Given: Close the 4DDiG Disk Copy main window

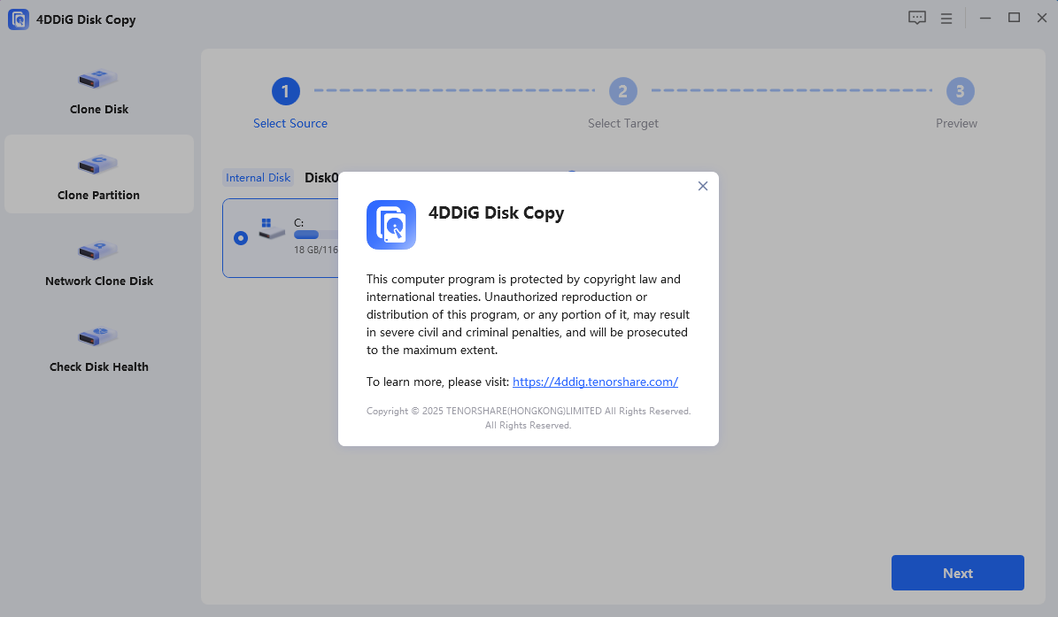Looking at the screenshot, I should 1042,19.
